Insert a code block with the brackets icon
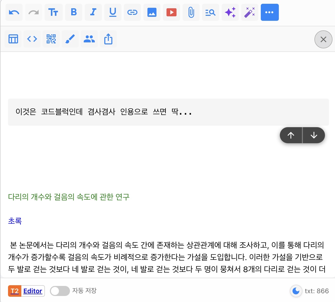 [32, 39]
